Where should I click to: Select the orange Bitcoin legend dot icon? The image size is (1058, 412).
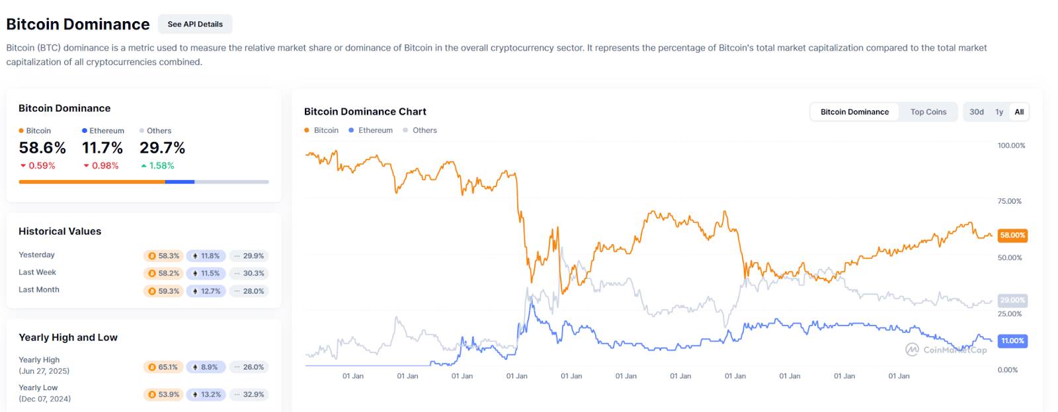(22, 130)
